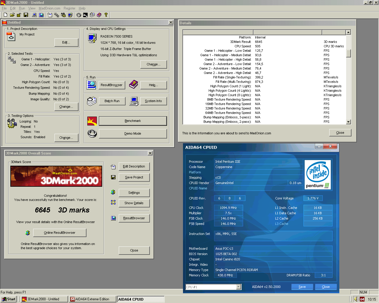Click scroll up arrow in Details list
The height and width of the screenshot is (303, 379).
(x=349, y=32)
